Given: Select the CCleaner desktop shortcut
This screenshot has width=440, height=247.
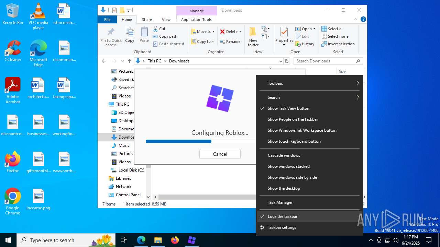Looking at the screenshot, I should pos(13,51).
